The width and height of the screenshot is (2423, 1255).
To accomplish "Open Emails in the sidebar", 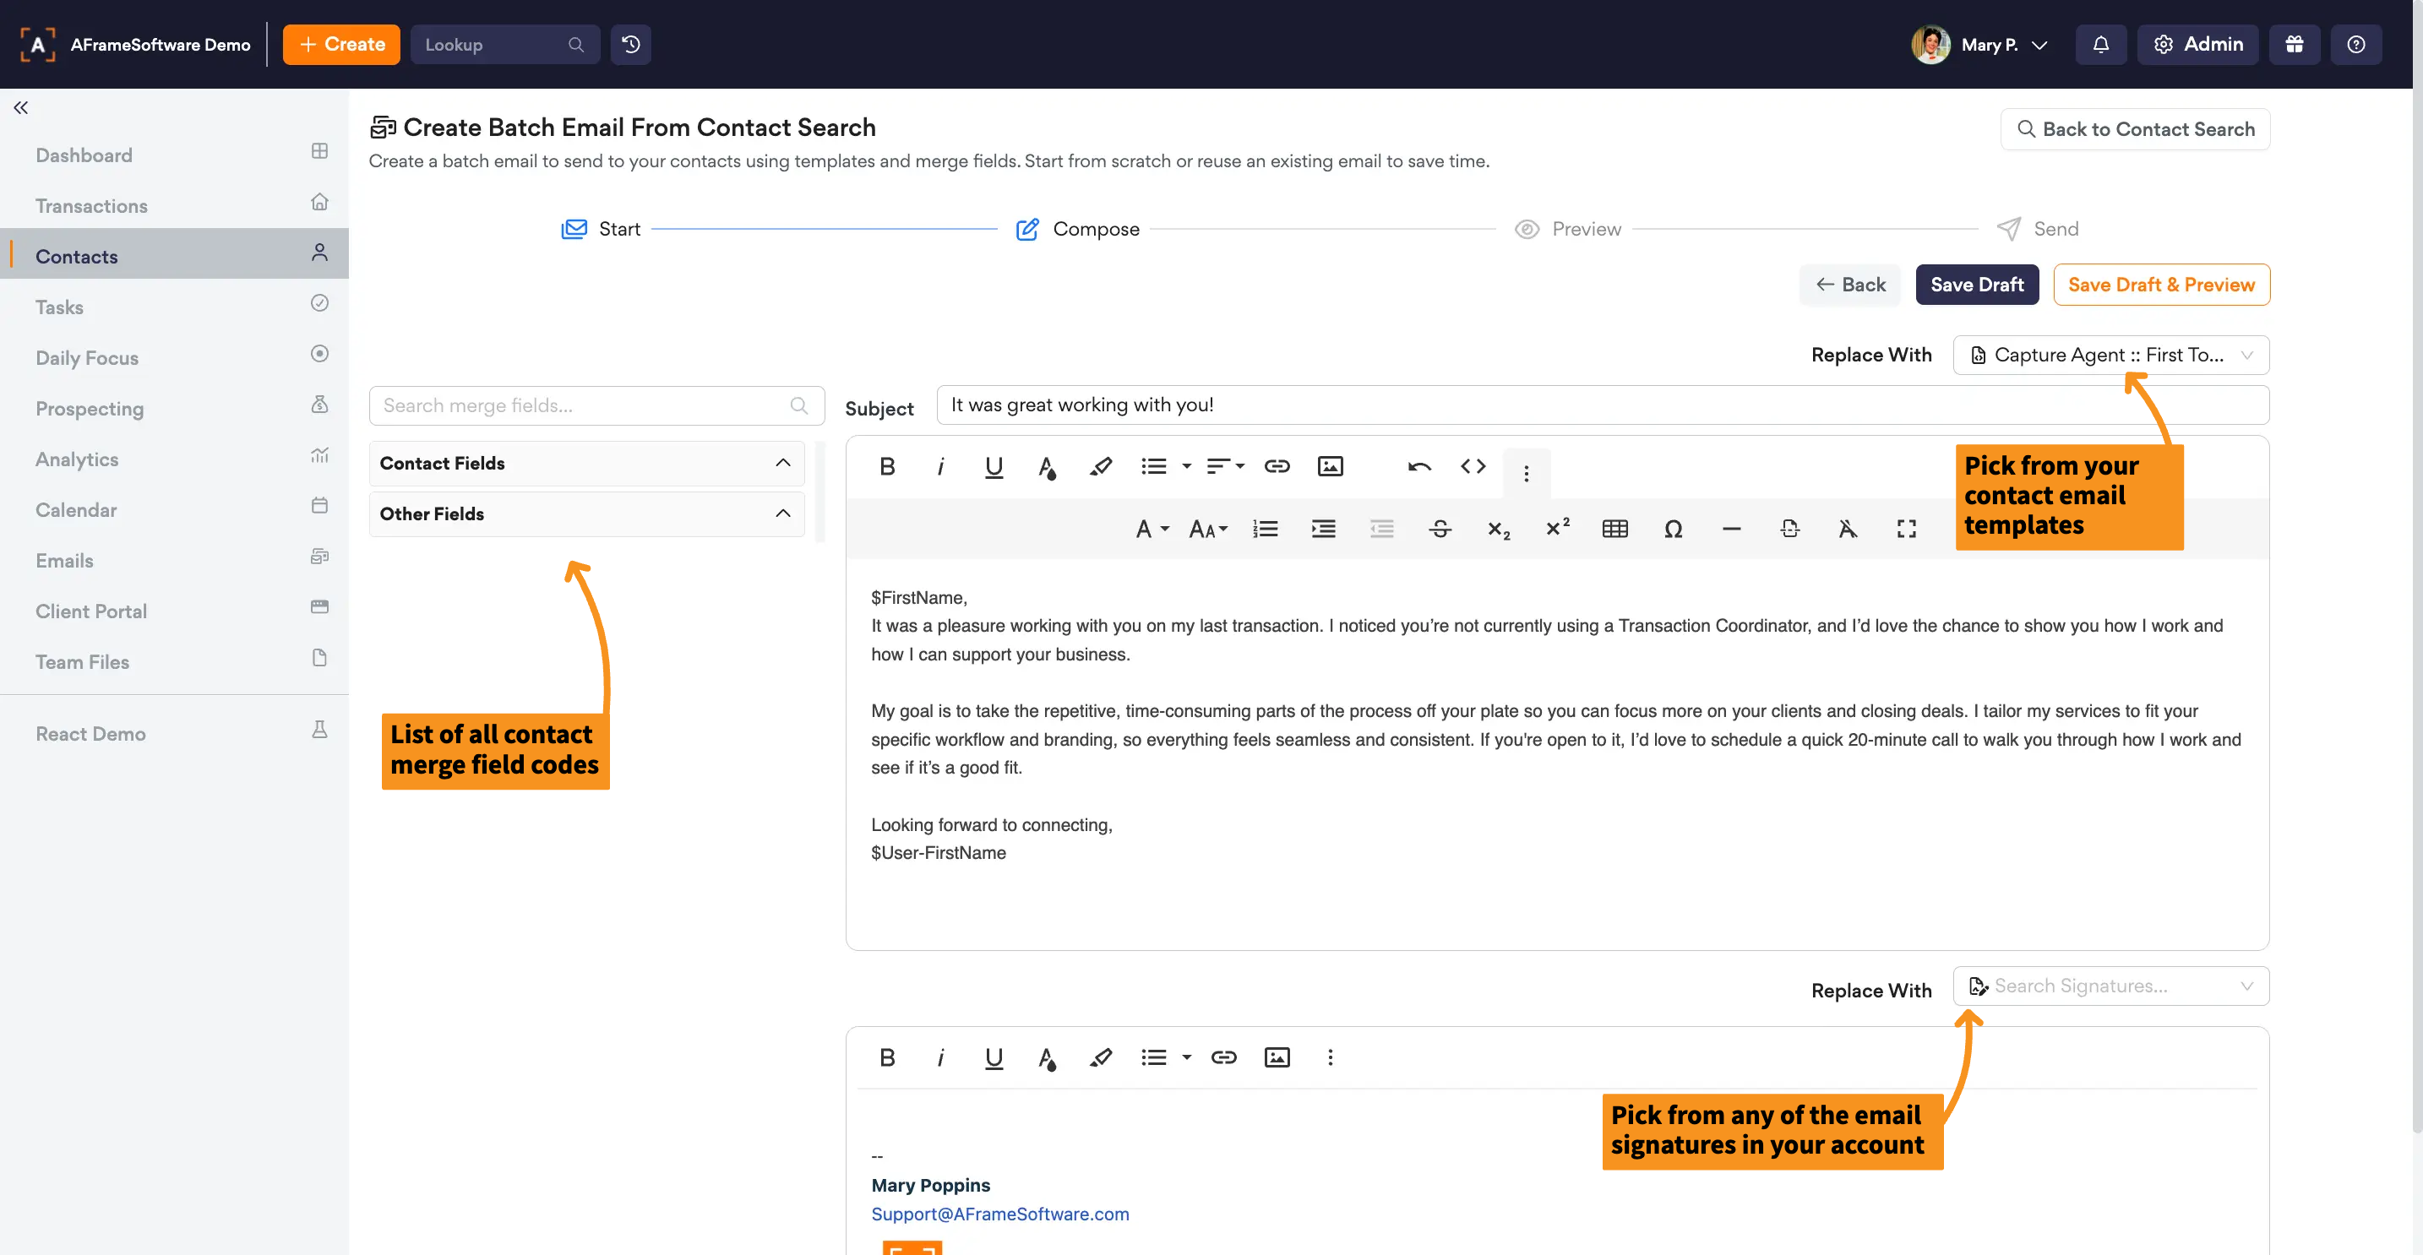I will click(x=64, y=560).
